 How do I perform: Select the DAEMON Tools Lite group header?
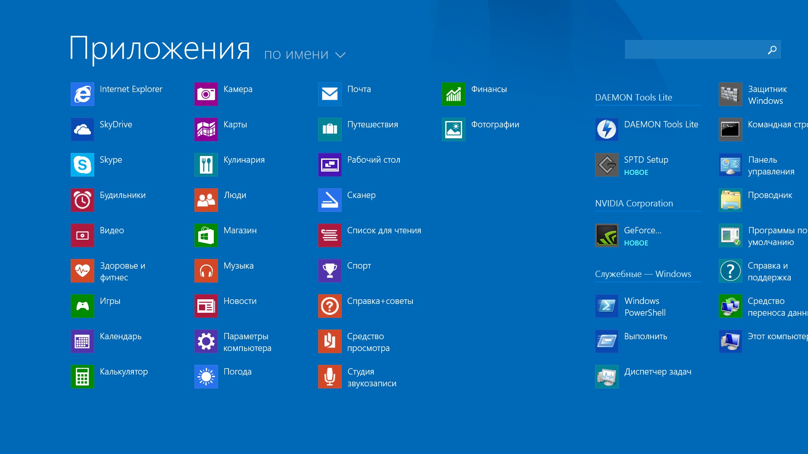pos(633,98)
